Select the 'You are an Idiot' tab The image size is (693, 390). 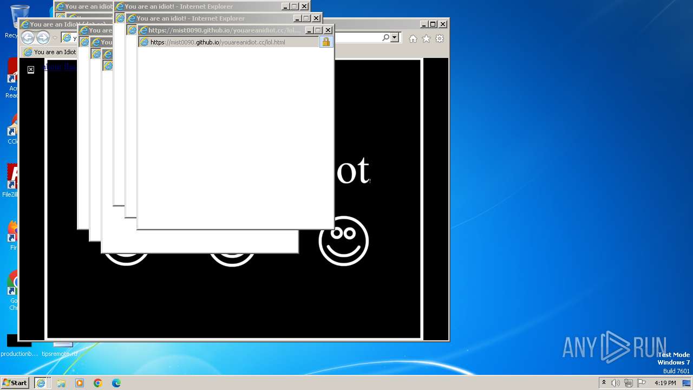pyautogui.click(x=50, y=52)
